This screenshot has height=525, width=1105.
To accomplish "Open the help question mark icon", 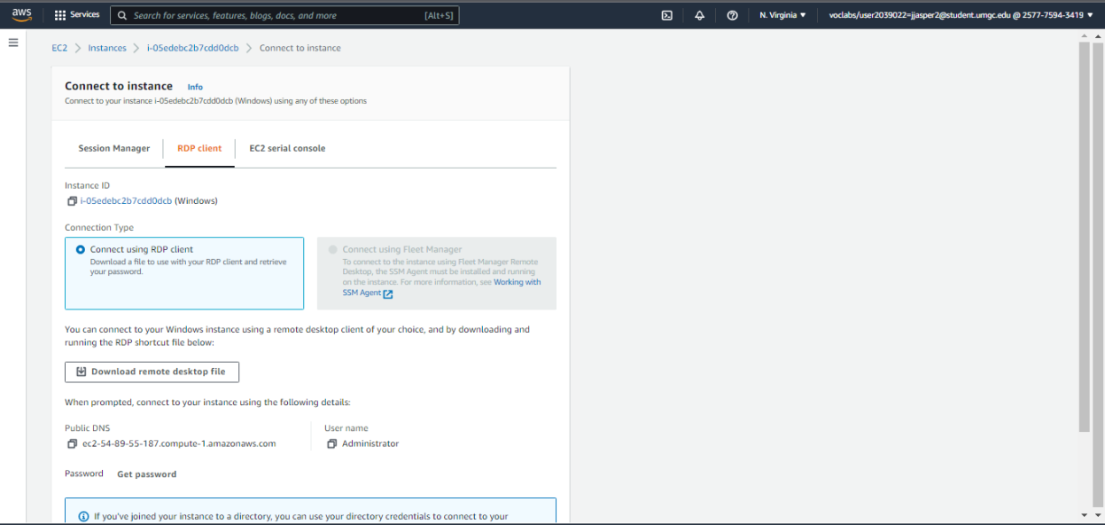I will [732, 15].
